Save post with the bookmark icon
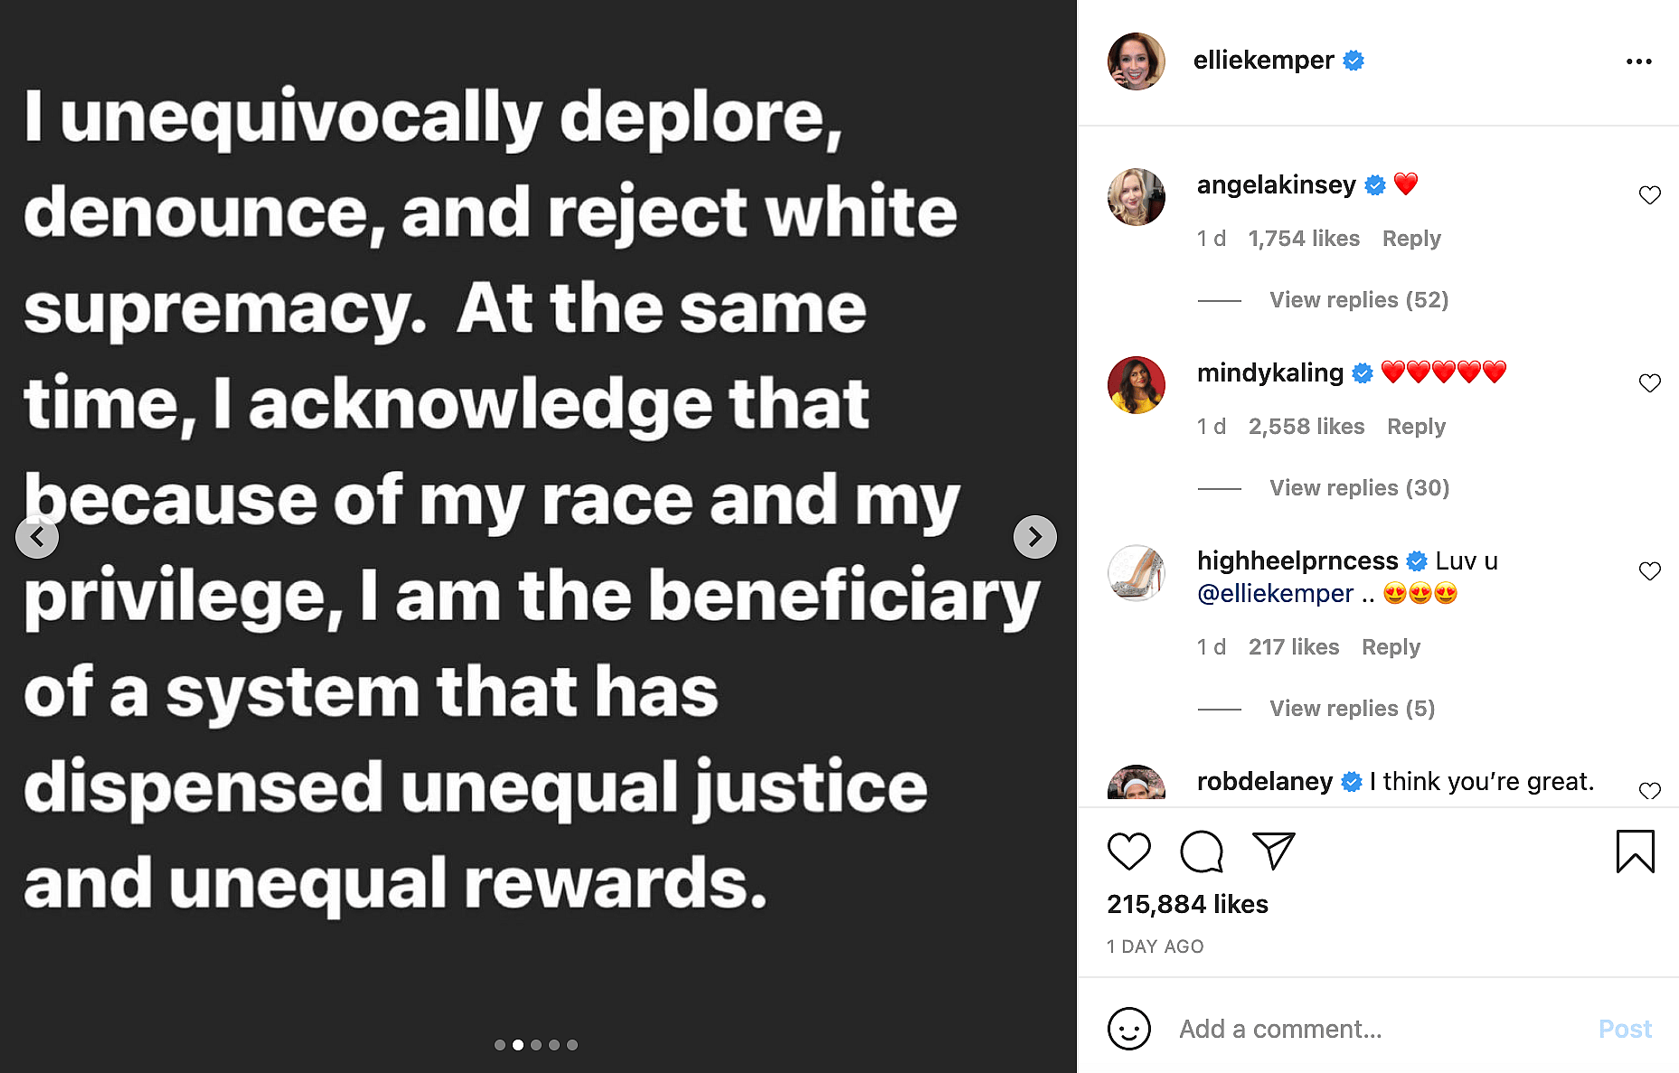Viewport: 1679px width, 1073px height. pyautogui.click(x=1635, y=852)
